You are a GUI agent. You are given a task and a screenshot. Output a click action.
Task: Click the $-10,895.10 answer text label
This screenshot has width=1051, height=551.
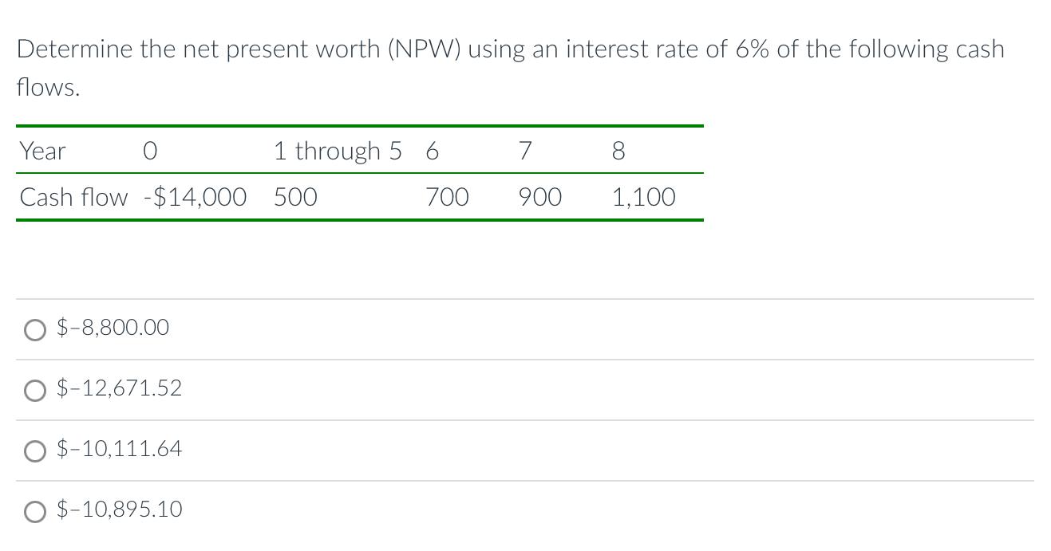(x=118, y=509)
